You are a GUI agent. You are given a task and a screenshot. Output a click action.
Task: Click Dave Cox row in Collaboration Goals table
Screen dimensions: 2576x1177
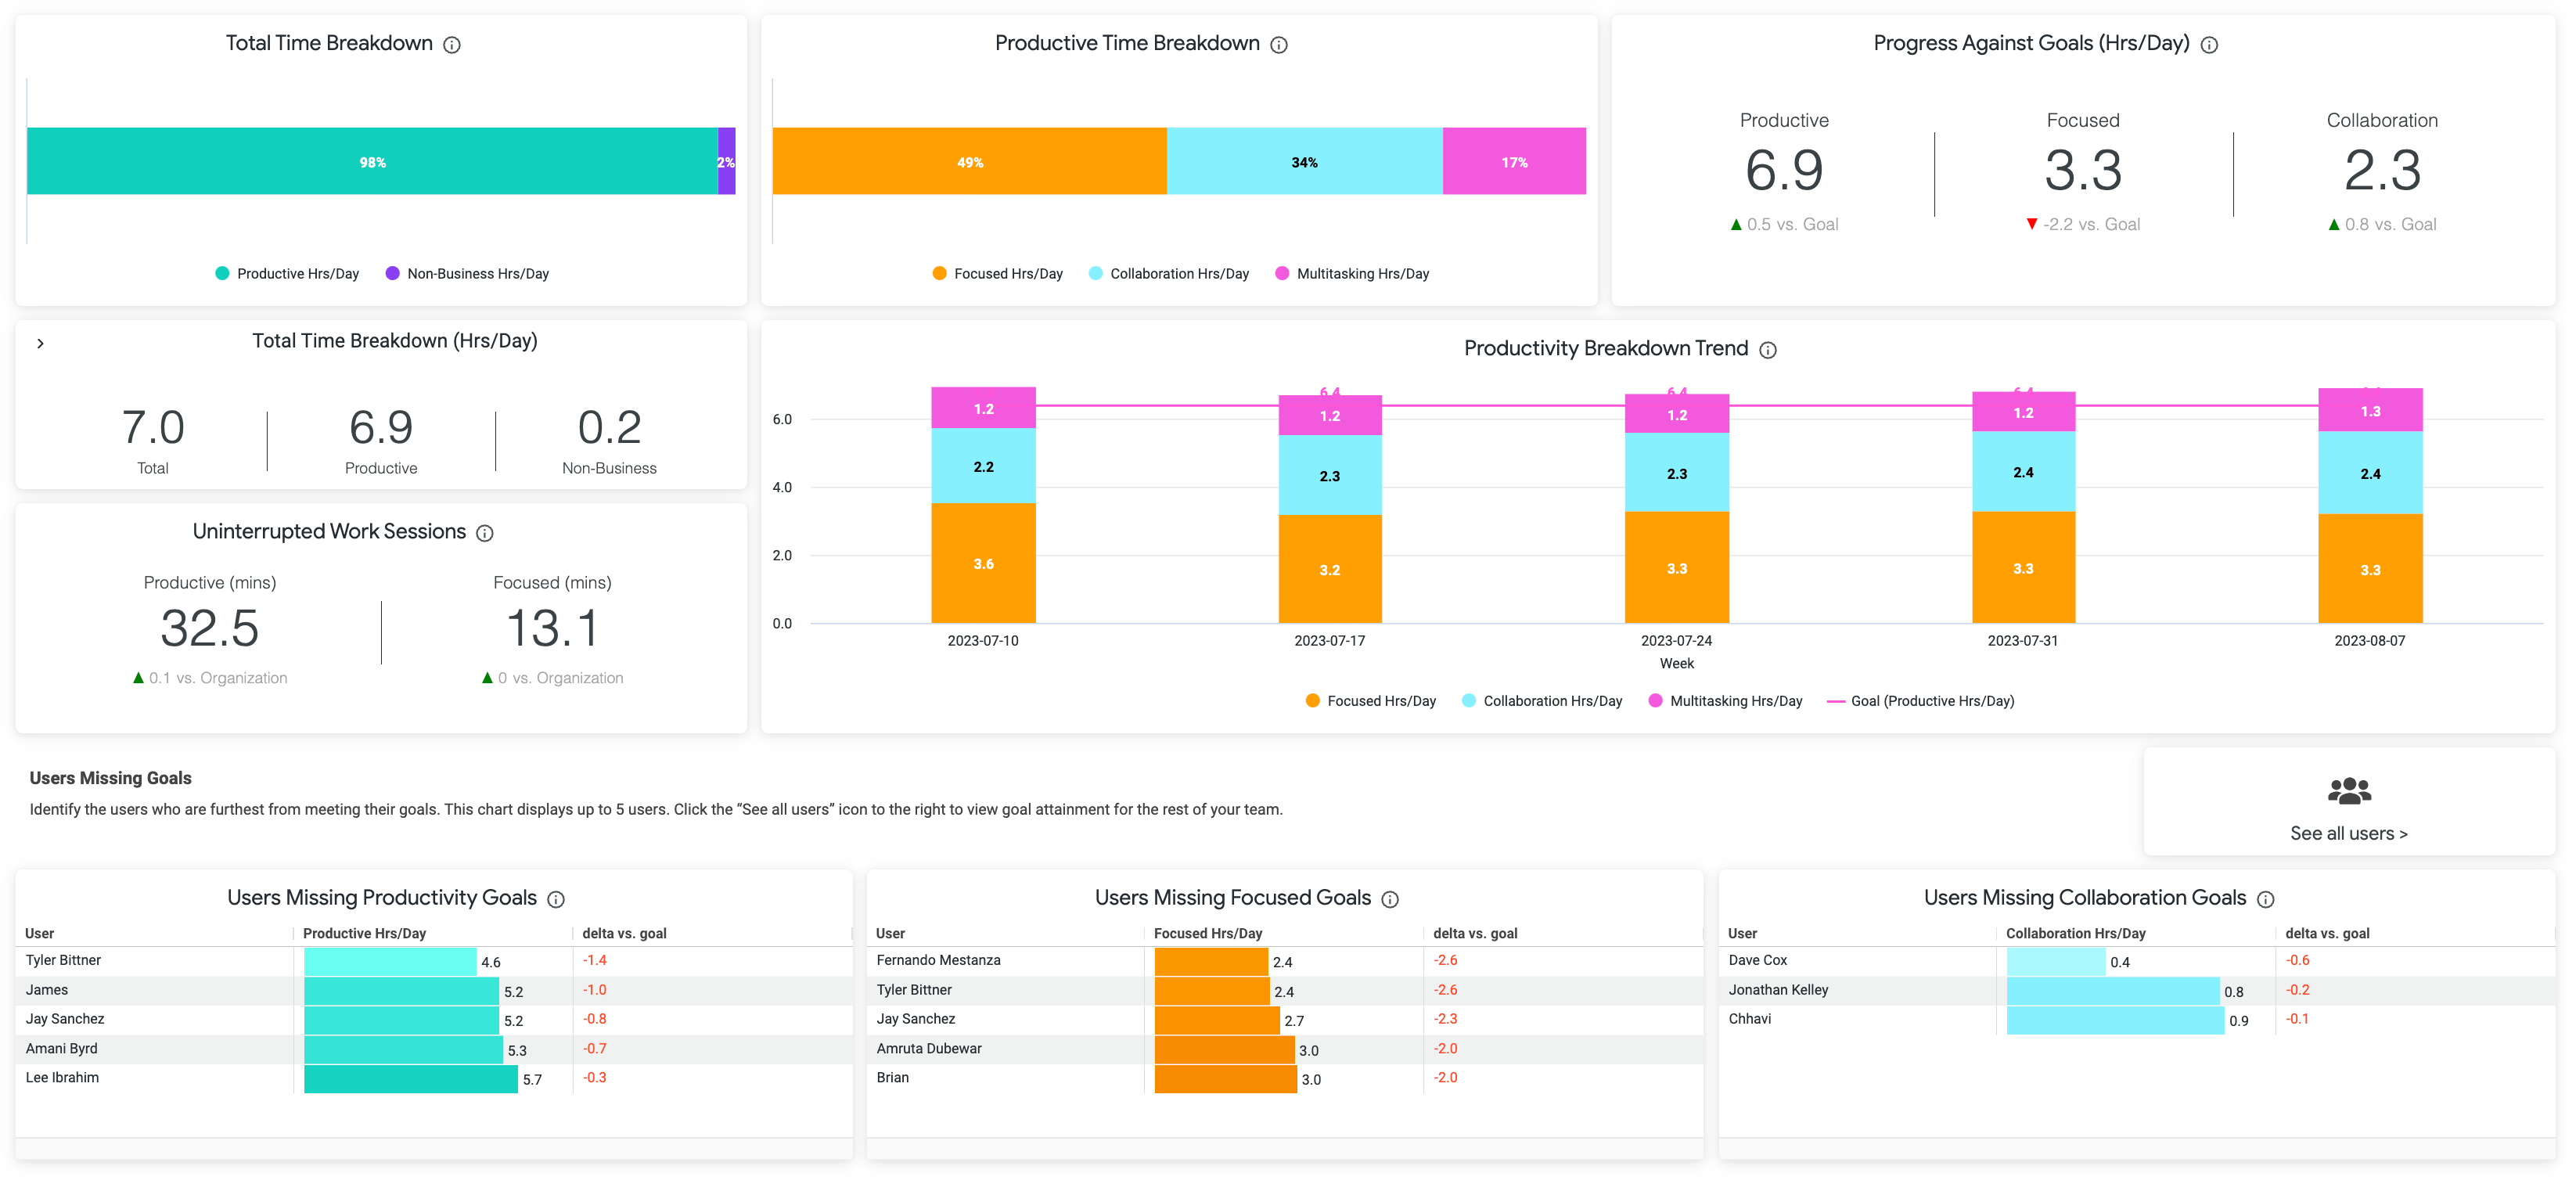click(1757, 960)
